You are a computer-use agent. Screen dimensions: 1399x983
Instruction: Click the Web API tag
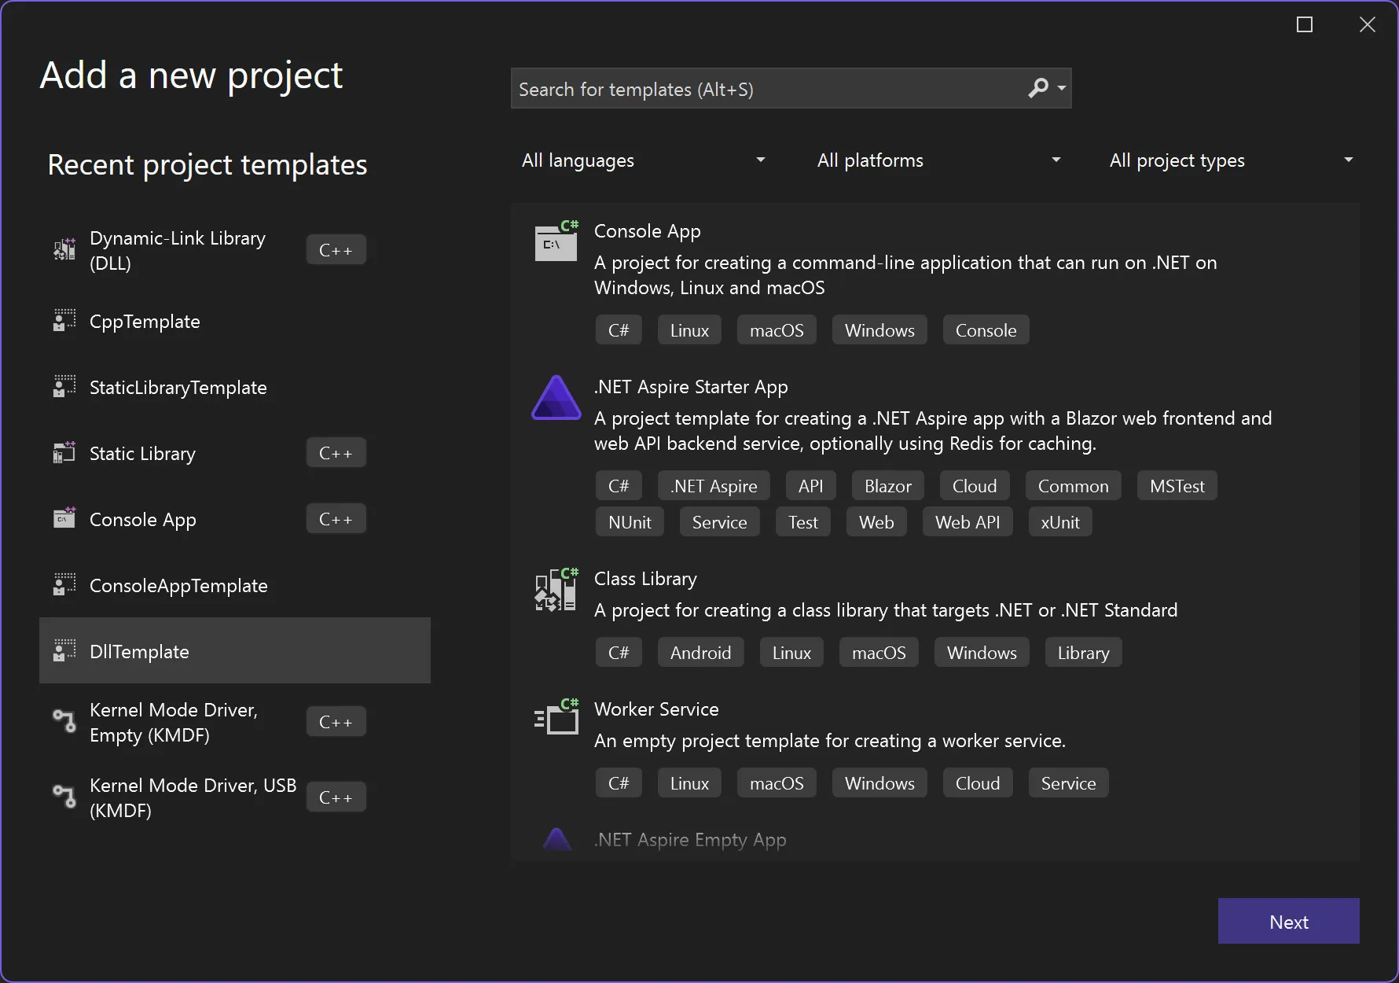[x=968, y=522]
